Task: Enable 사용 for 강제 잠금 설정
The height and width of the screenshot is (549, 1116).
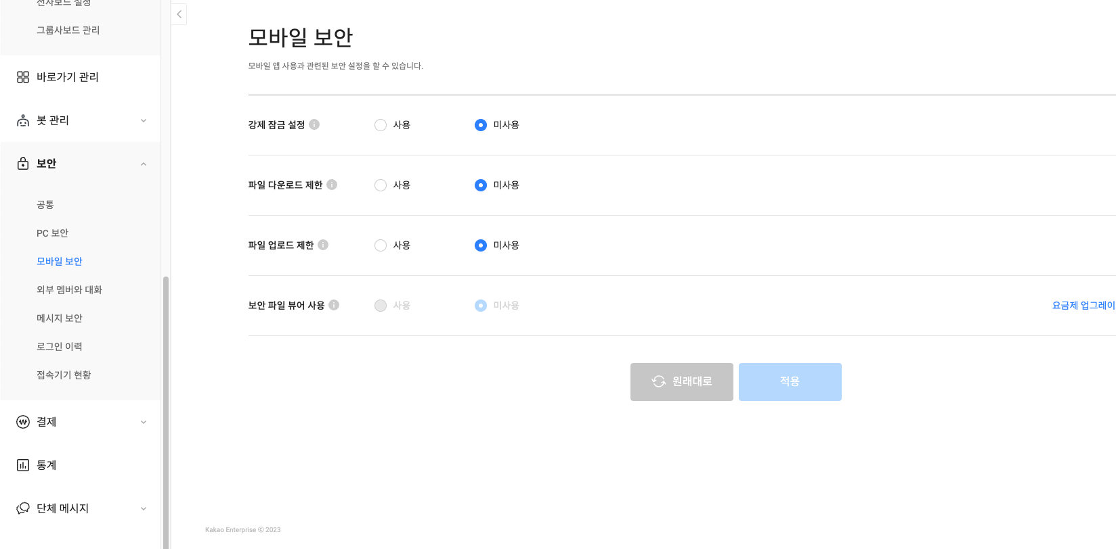Action: coord(381,125)
